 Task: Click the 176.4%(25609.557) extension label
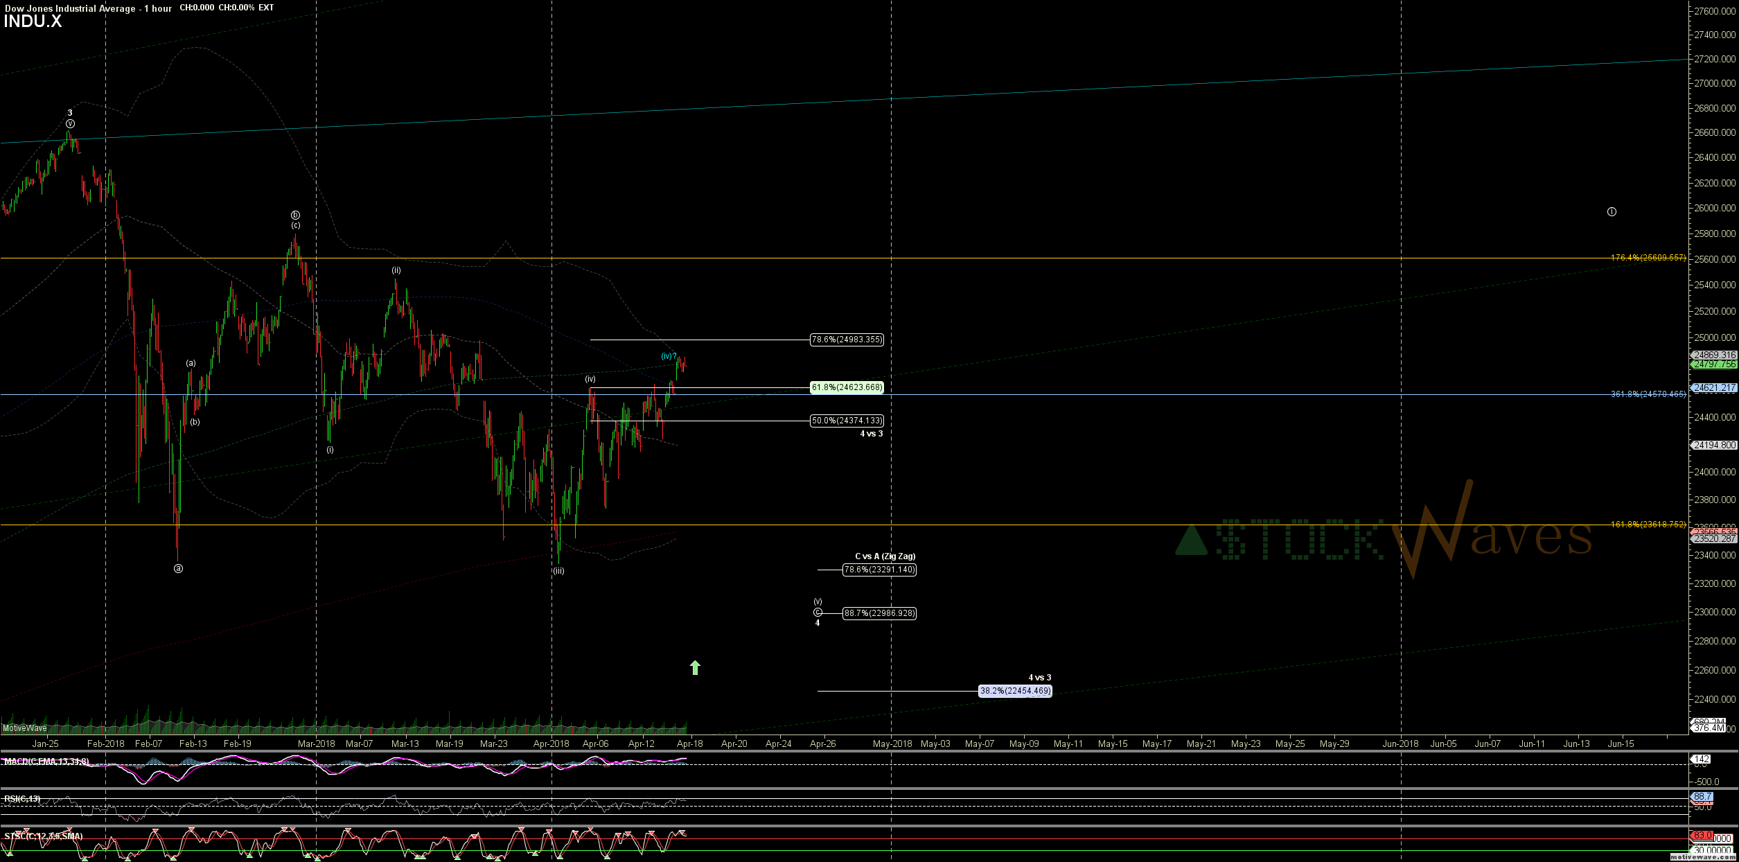1648,258
